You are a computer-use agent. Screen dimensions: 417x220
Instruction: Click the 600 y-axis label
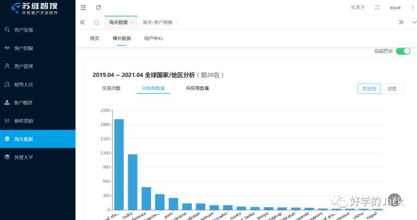107,181
